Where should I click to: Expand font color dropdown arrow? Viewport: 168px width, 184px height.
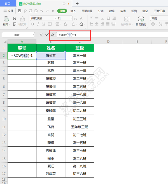click(x=76, y=24)
